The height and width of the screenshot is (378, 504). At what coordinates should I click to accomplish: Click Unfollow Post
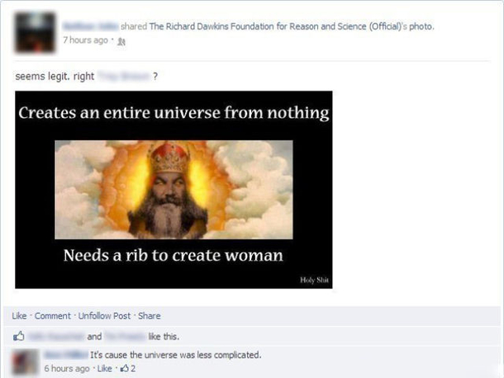[x=104, y=316]
